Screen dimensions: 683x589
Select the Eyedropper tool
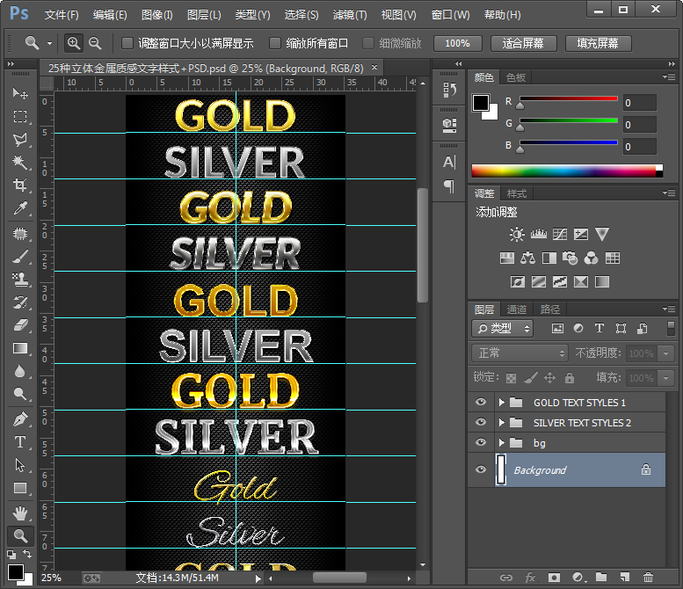pos(20,208)
